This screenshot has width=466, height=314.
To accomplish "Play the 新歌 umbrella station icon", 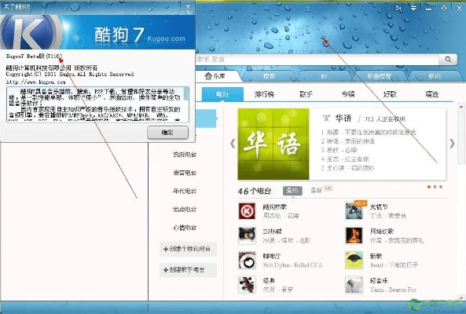I will [x=354, y=261].
